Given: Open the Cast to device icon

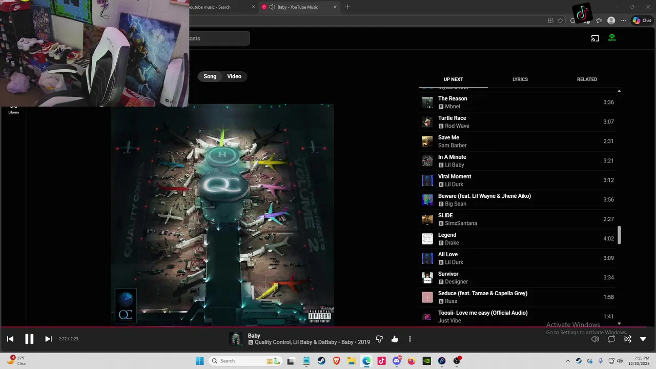Looking at the screenshot, I should (x=595, y=38).
